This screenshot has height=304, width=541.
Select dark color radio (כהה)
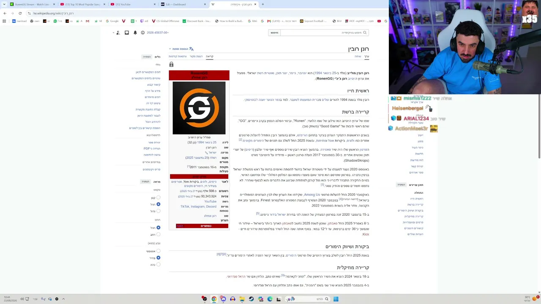(158, 264)
